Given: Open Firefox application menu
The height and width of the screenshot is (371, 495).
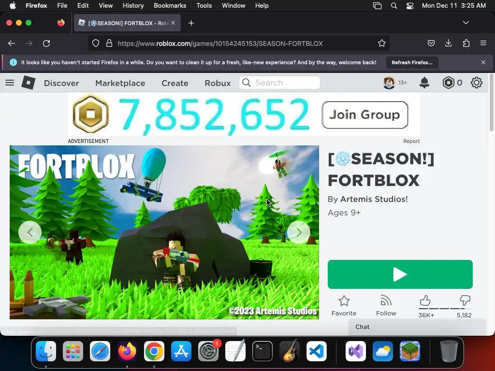Looking at the screenshot, I should tap(483, 43).
